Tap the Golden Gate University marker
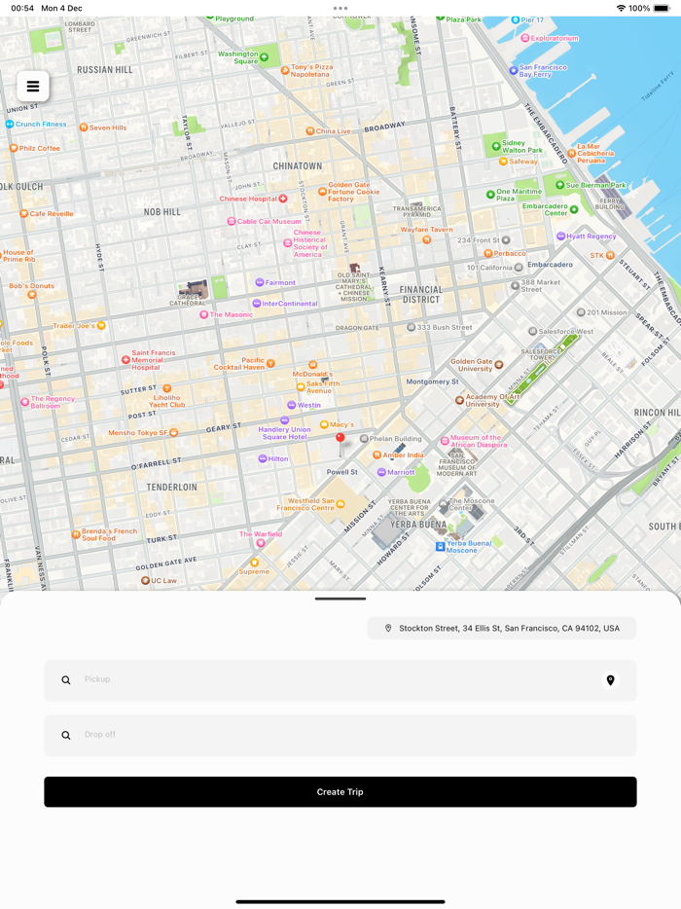This screenshot has height=909, width=681. [x=499, y=365]
